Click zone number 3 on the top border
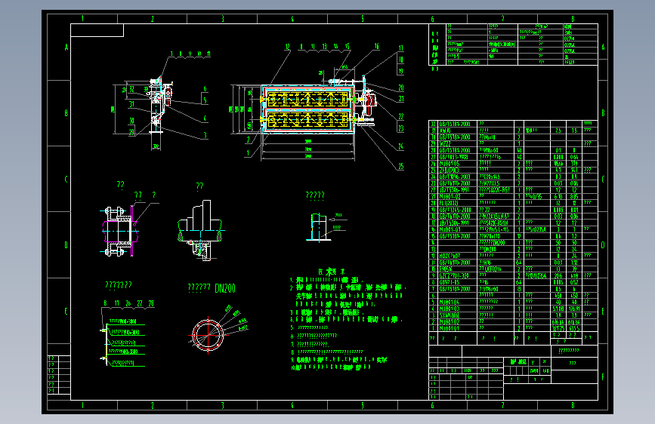Image resolution: width=655 pixels, height=424 pixels. 223,19
